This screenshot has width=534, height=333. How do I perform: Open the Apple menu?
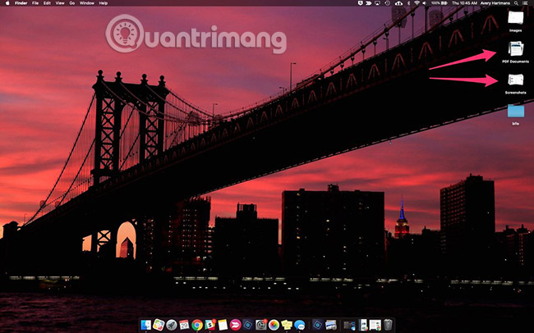click(7, 3)
